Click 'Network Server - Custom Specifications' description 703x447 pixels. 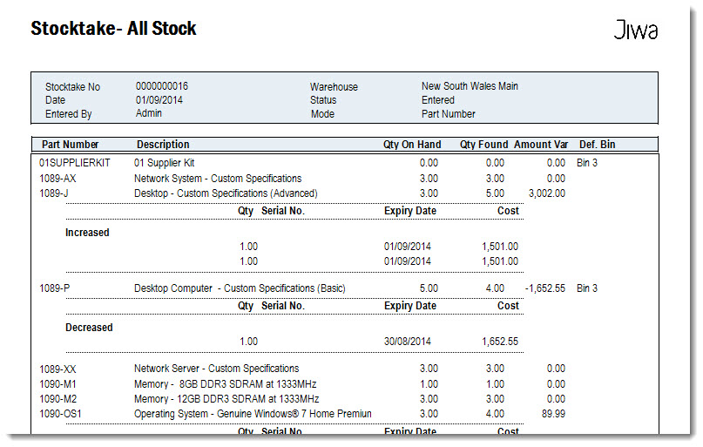(217, 369)
